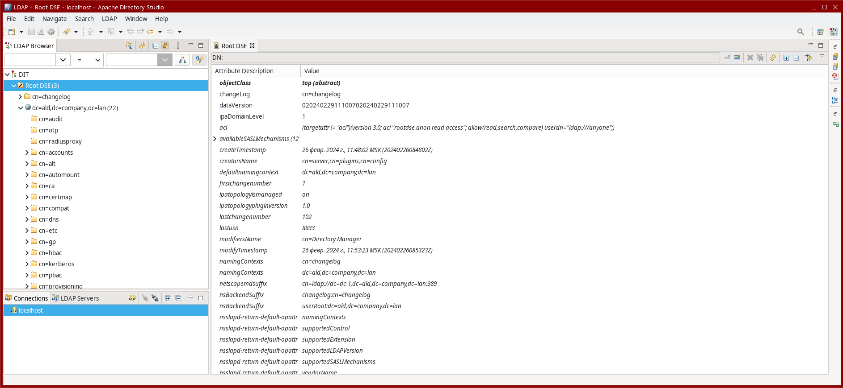
Task: Open the Navigate menu
Action: (x=55, y=19)
